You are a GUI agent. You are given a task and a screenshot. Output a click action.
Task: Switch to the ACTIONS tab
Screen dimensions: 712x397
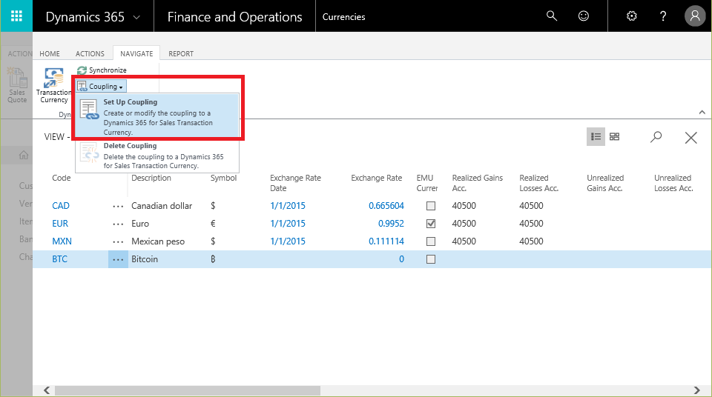pos(90,53)
